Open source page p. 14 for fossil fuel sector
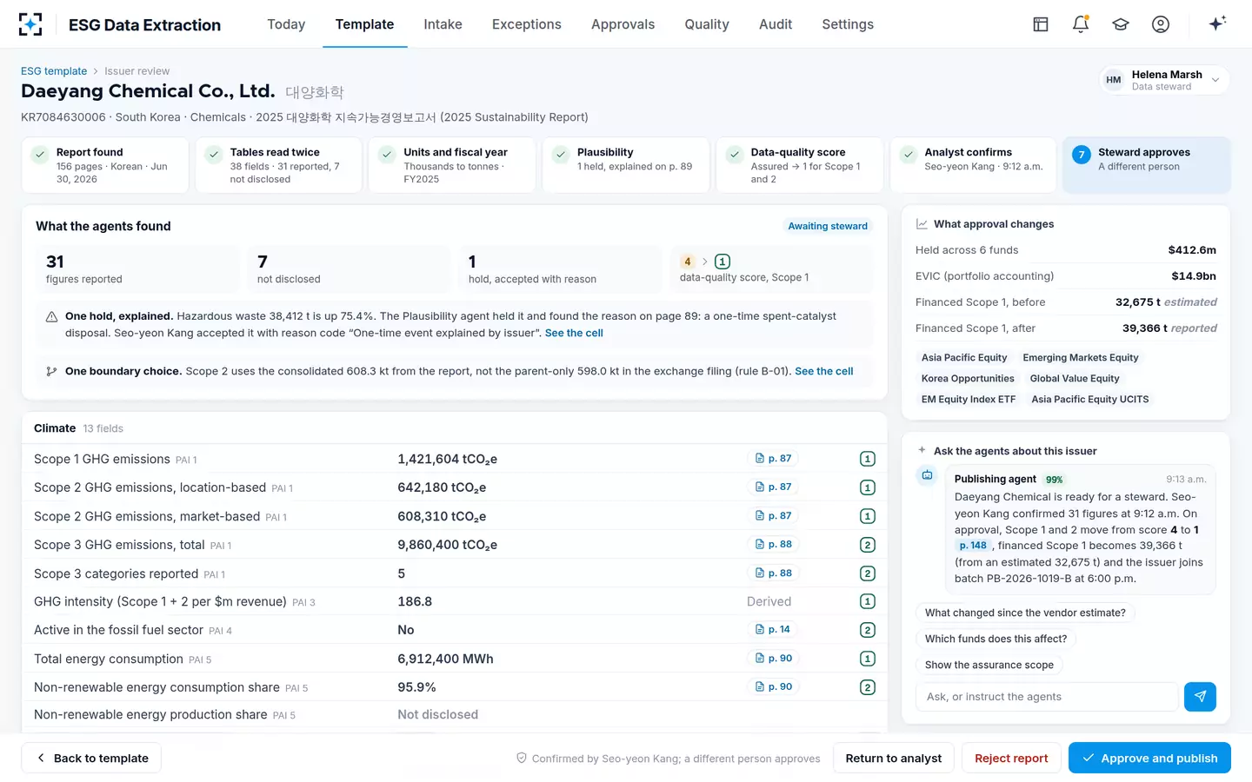This screenshot has width=1252, height=782. (x=773, y=629)
